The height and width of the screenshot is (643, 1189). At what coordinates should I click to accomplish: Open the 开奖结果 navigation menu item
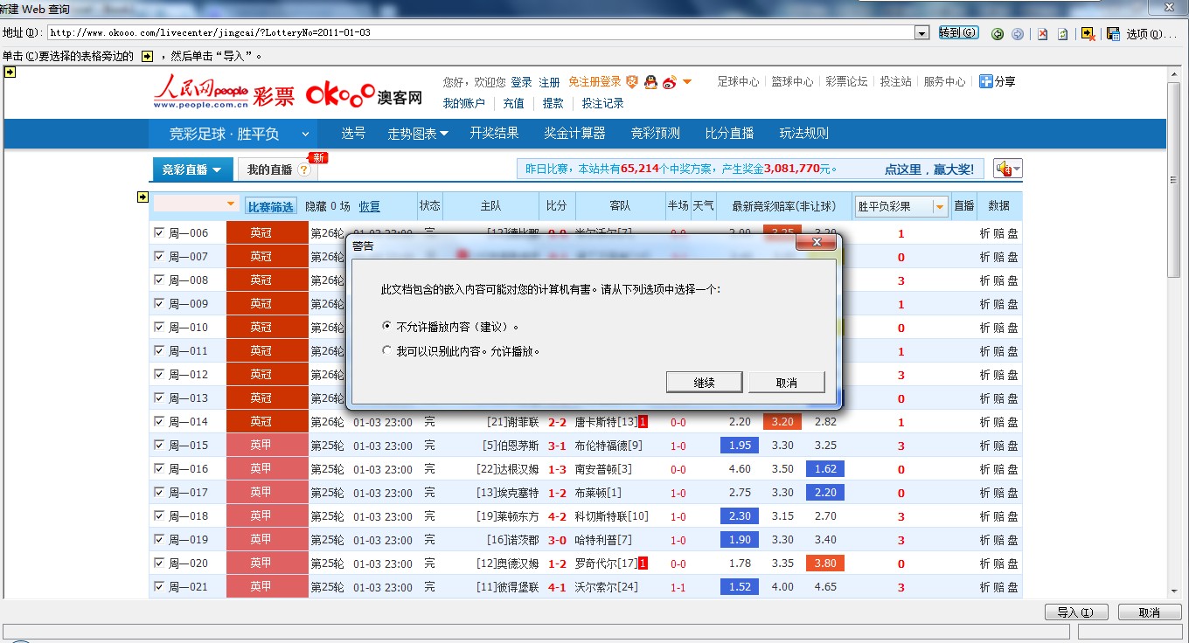[x=494, y=134]
